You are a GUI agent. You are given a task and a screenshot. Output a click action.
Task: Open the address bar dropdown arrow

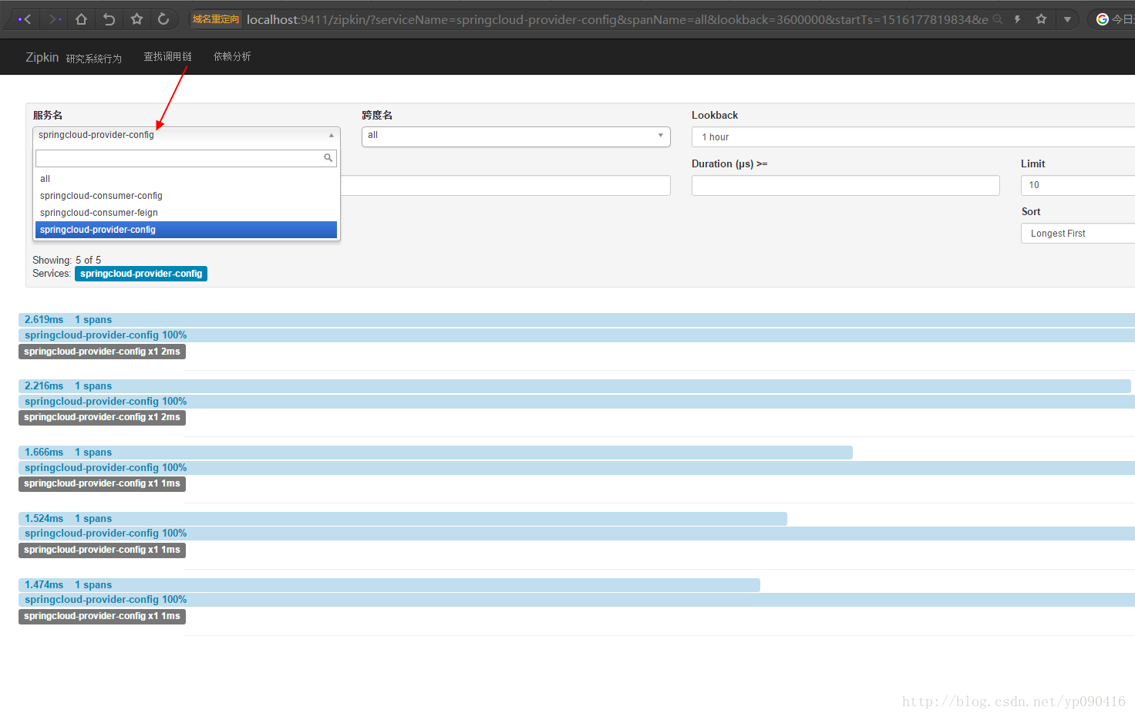click(1067, 19)
